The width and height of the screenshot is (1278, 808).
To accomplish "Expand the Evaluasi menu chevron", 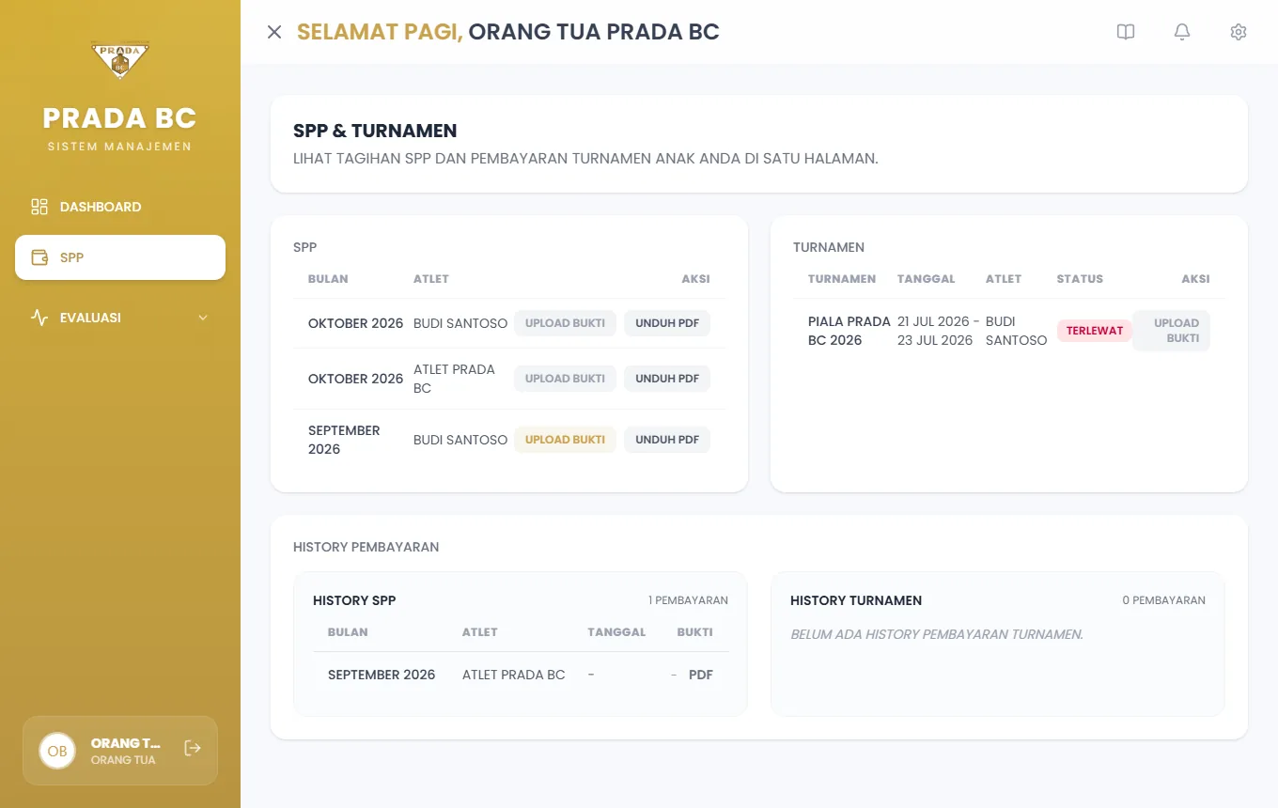I will (203, 318).
